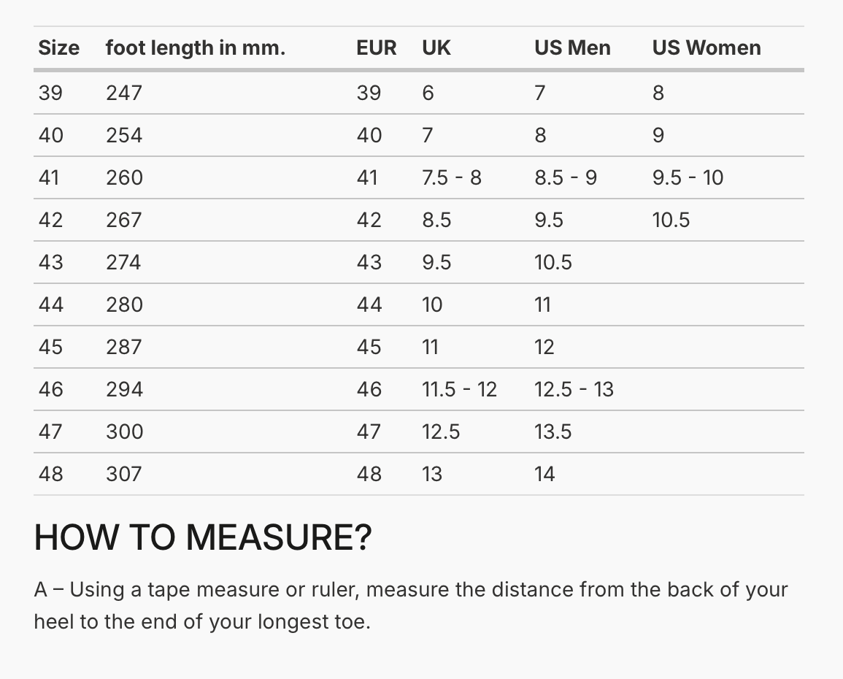Viewport: 843px width, 679px height.
Task: Click the EUR column header
Action: (x=377, y=48)
